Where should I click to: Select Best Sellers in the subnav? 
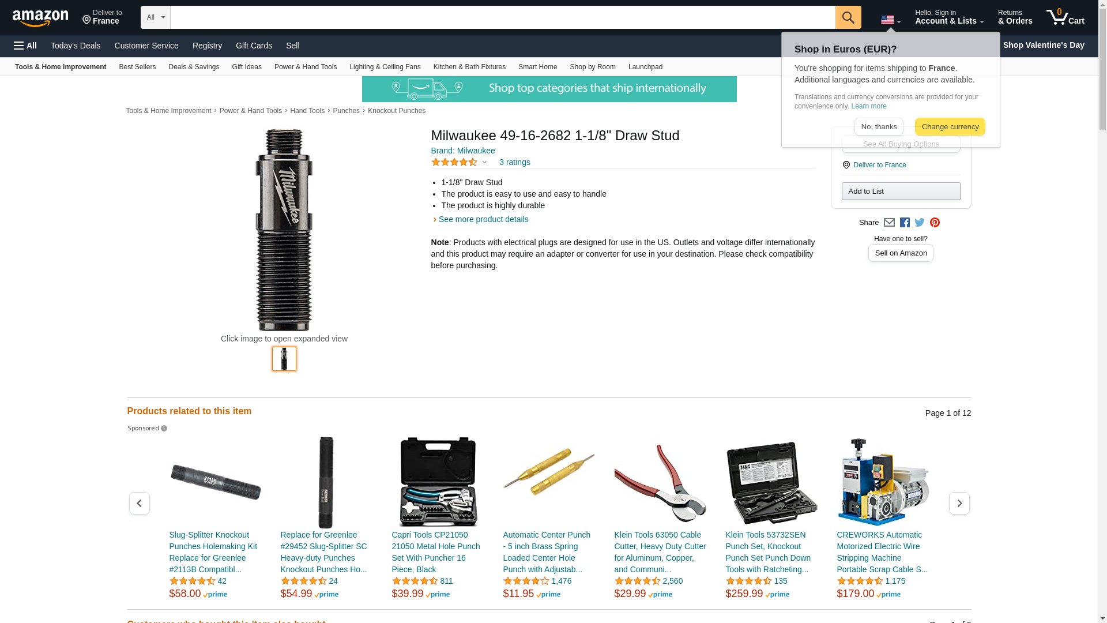point(137,67)
